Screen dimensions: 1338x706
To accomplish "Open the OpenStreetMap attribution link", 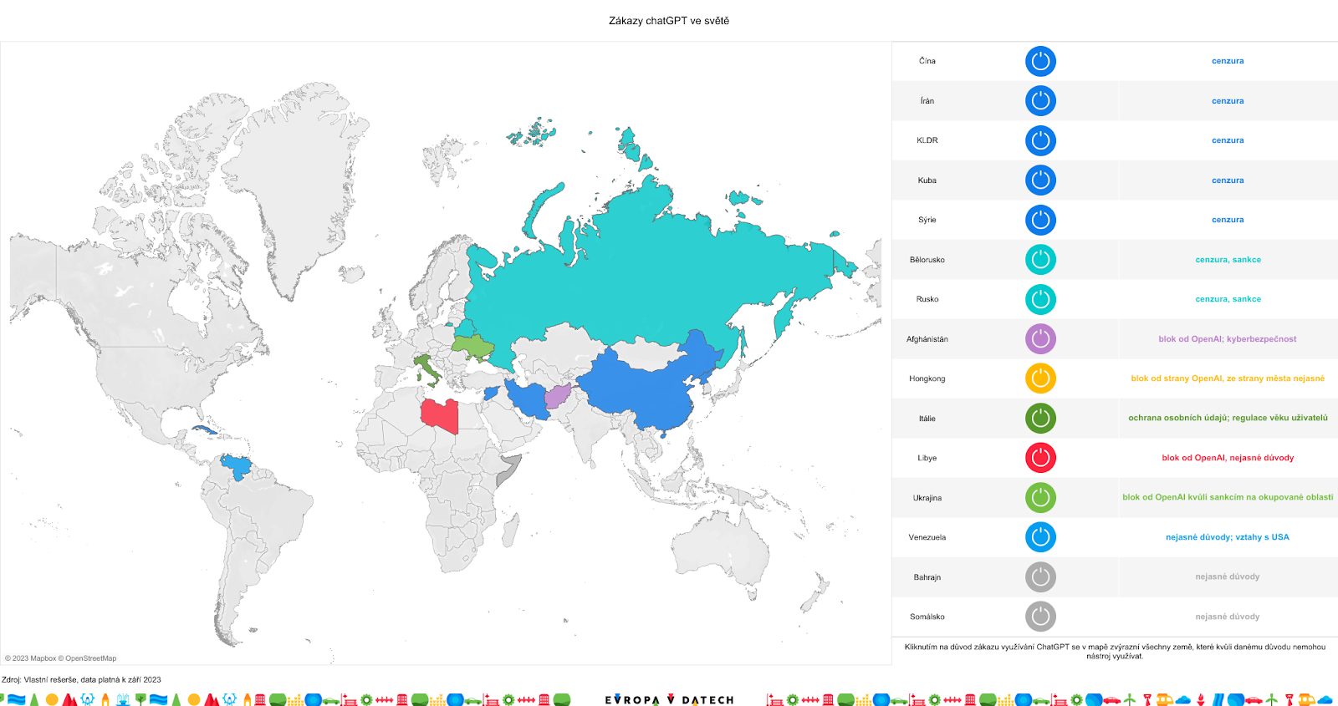I will click(89, 658).
